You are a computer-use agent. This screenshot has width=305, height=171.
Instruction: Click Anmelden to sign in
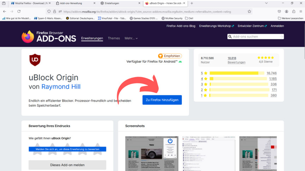point(277,26)
